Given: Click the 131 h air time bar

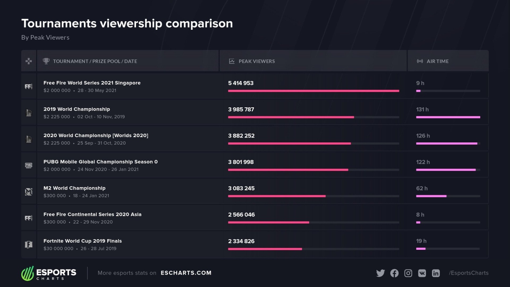Looking at the screenshot, I should pyautogui.click(x=448, y=117).
